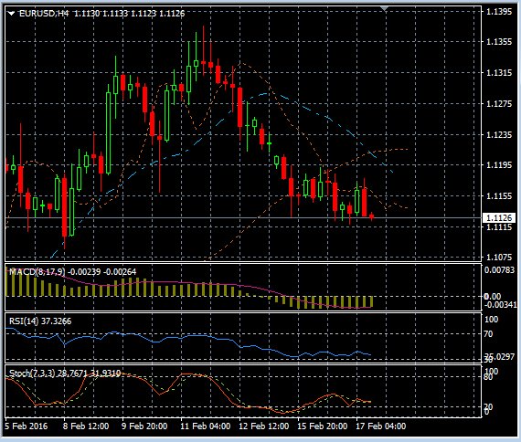Click the 11 Feb 04:00 time axis label
The width and height of the screenshot is (521, 442).
pos(206,426)
